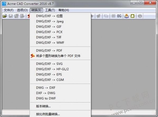The height and width of the screenshot is (117, 158).
Task: Open 按比例批量转换... dialog
Action: (x=60, y=114)
